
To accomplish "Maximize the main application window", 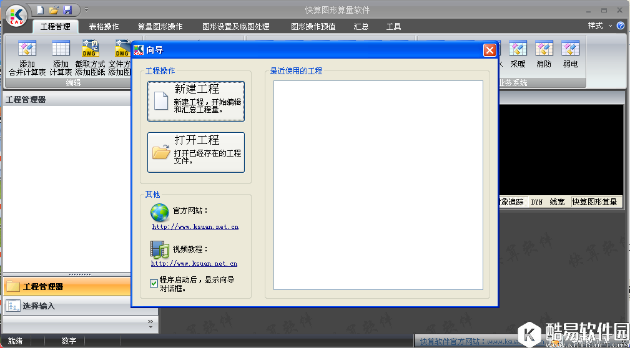I will tap(604, 10).
